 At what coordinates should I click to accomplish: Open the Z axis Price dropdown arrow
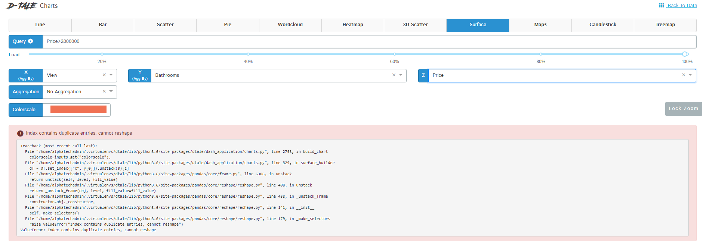coord(690,75)
